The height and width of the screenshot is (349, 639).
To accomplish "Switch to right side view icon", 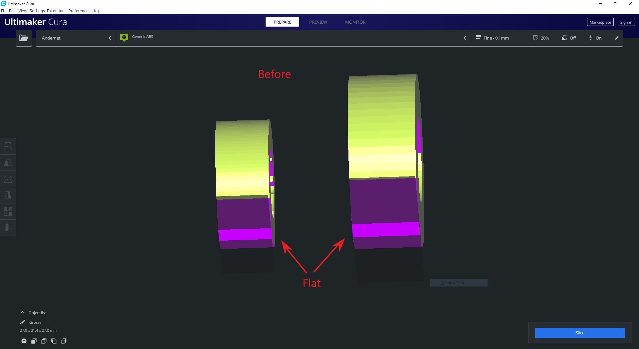I will [x=64, y=341].
